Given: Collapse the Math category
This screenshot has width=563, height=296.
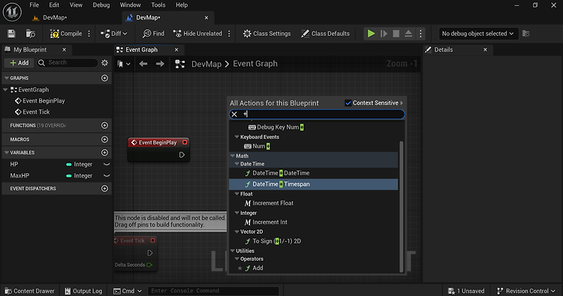Looking at the screenshot, I should (x=233, y=156).
